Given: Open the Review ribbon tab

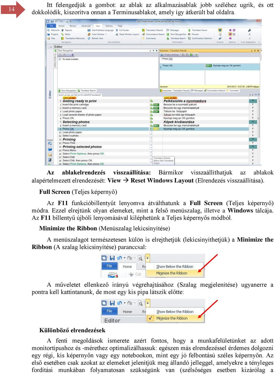Looking at the screenshot, I should click(73, 26).
